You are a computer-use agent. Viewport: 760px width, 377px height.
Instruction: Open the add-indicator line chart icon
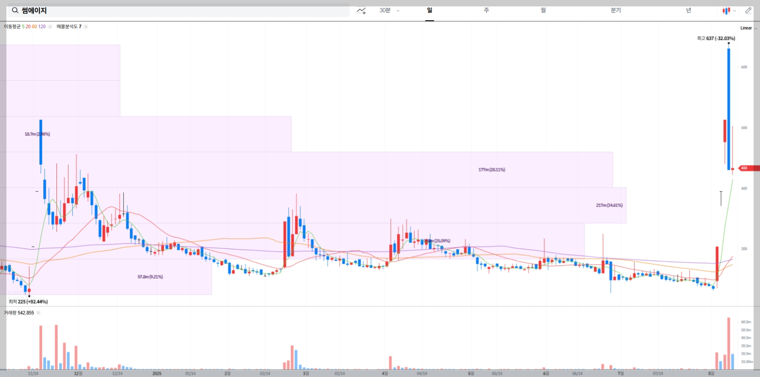361,11
